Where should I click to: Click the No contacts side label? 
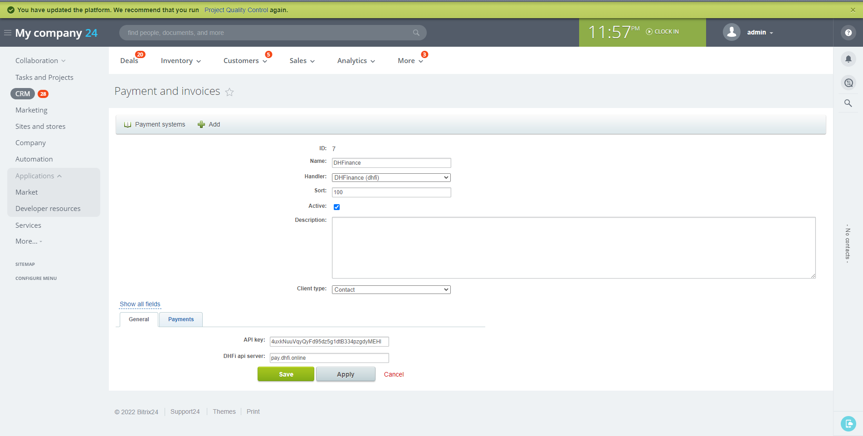[847, 243]
